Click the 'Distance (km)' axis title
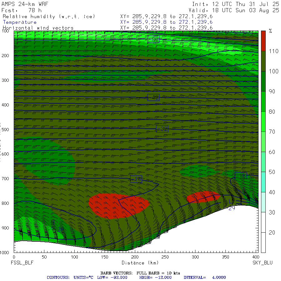 140,263
